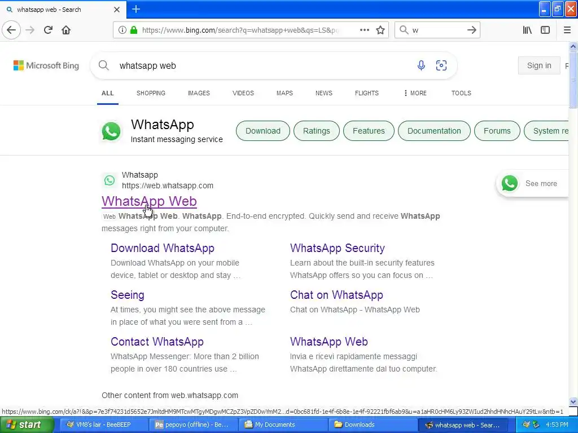Select the Ratings pill button
The image size is (578, 433).
pos(316,131)
